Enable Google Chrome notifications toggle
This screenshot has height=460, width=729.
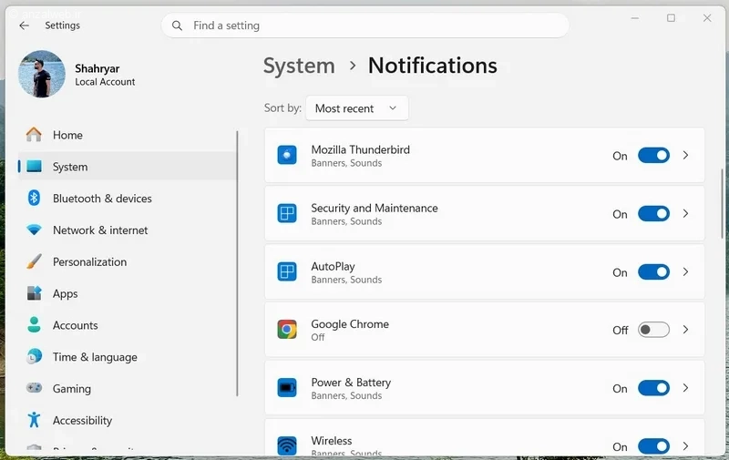pos(653,330)
